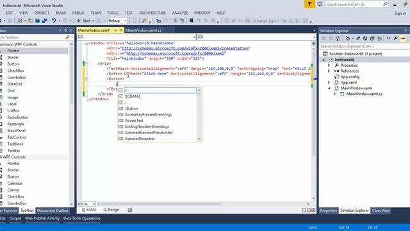Expand the Properties node arrow
The image size is (410, 231).
[x=329, y=65]
